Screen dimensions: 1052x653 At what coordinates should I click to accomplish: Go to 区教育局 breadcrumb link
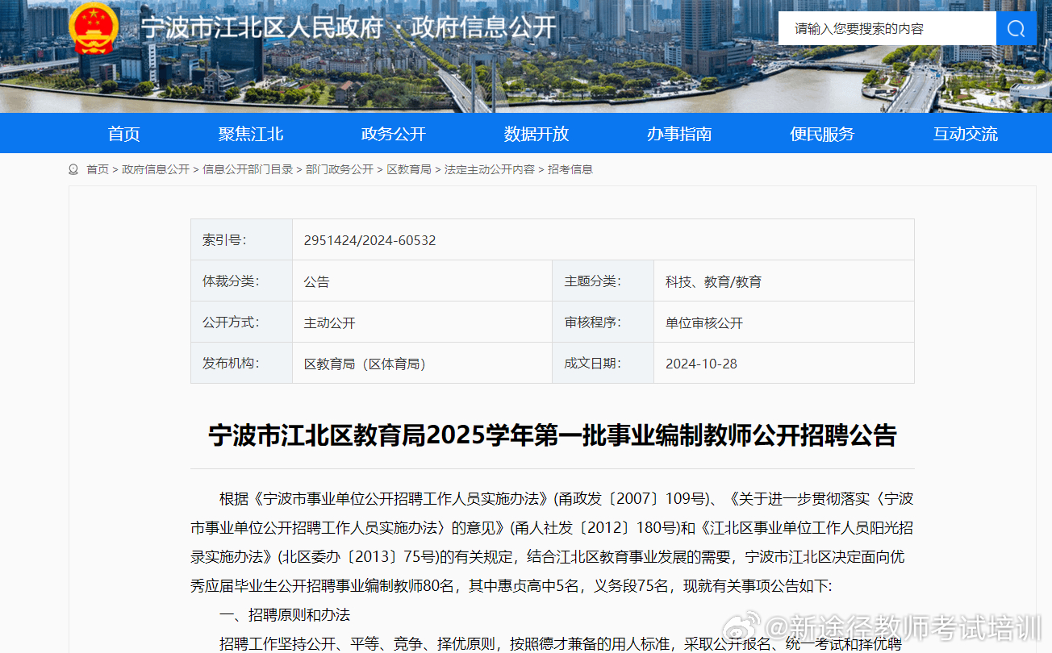(x=409, y=169)
